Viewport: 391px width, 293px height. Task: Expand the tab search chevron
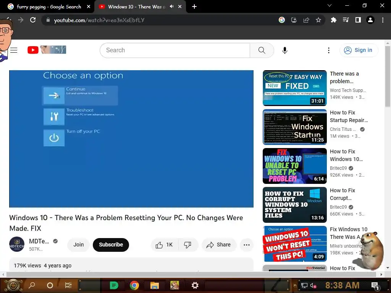click(330, 5)
